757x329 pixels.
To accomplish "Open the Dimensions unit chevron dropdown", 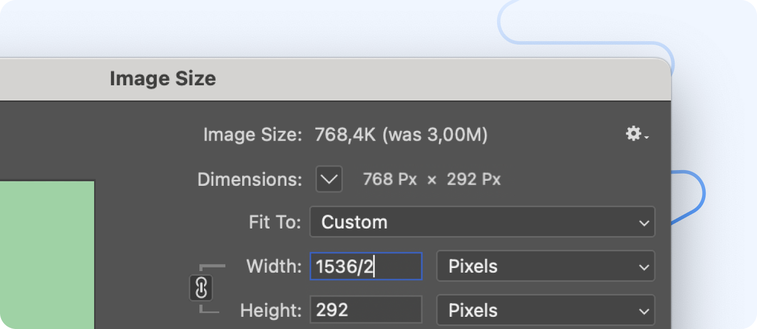I will click(x=329, y=179).
